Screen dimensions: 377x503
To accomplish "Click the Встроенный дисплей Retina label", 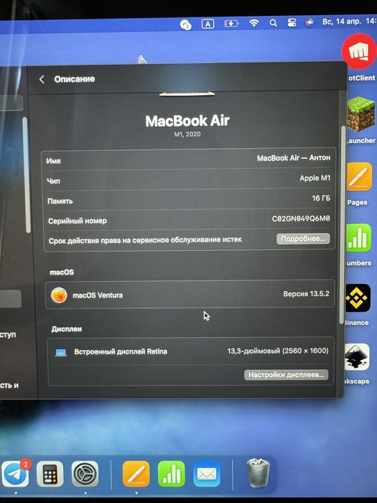I will pos(121,351).
